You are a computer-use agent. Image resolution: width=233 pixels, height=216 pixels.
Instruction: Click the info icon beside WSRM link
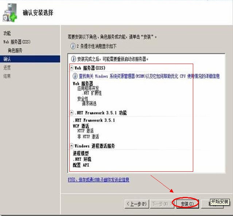(75, 76)
